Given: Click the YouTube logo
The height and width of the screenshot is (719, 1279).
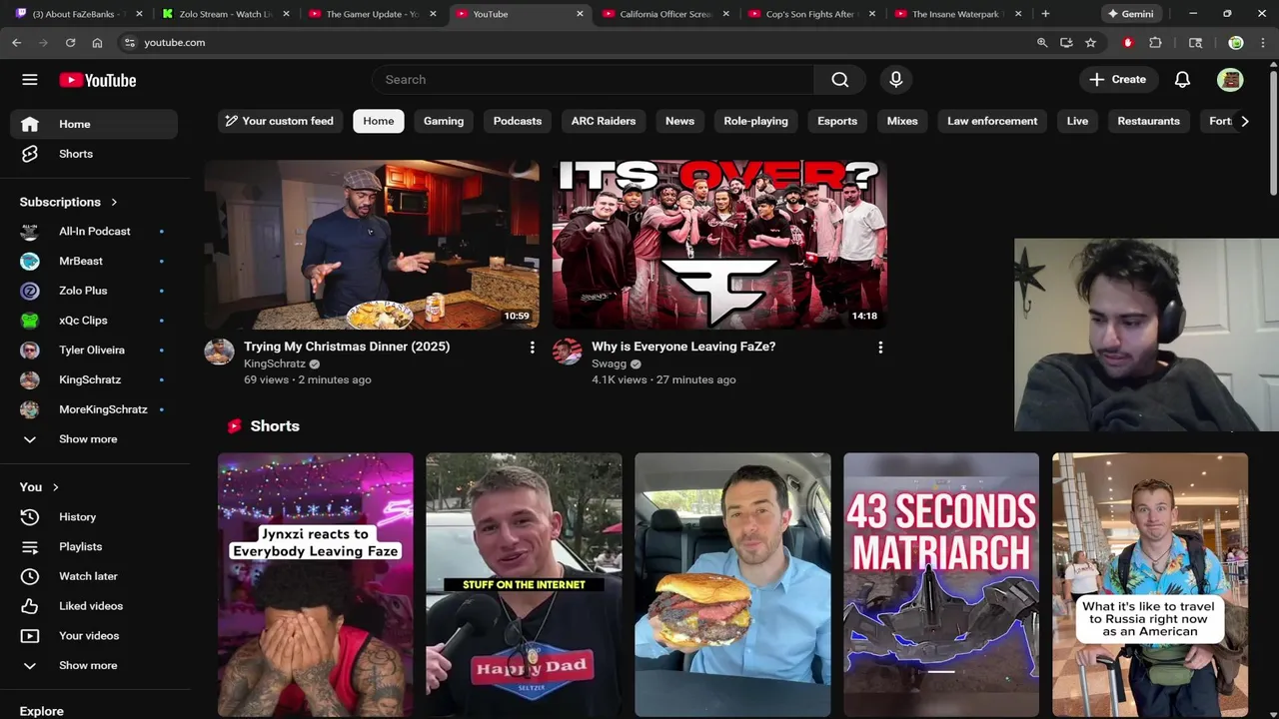Looking at the screenshot, I should click(x=97, y=80).
